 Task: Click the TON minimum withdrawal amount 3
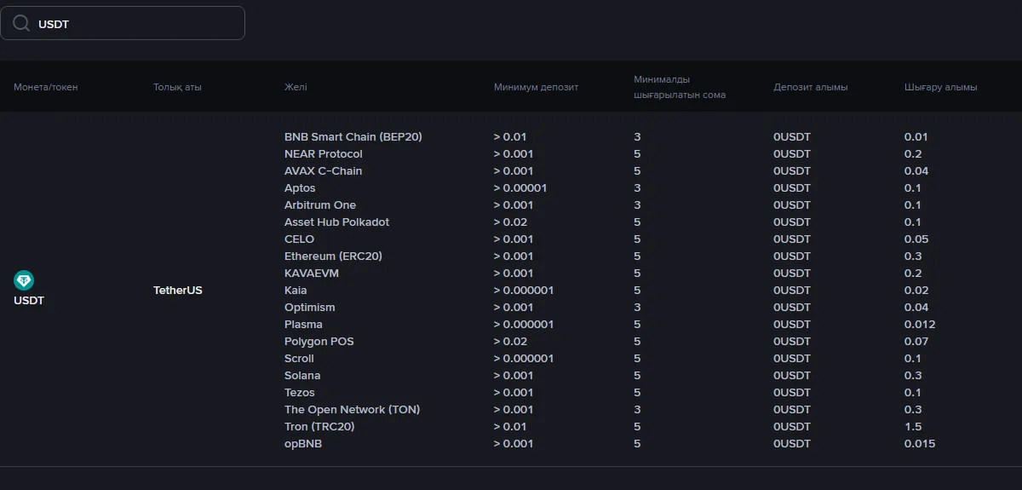click(637, 409)
